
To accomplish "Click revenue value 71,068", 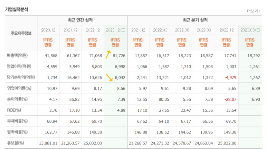I will point(96,56).
